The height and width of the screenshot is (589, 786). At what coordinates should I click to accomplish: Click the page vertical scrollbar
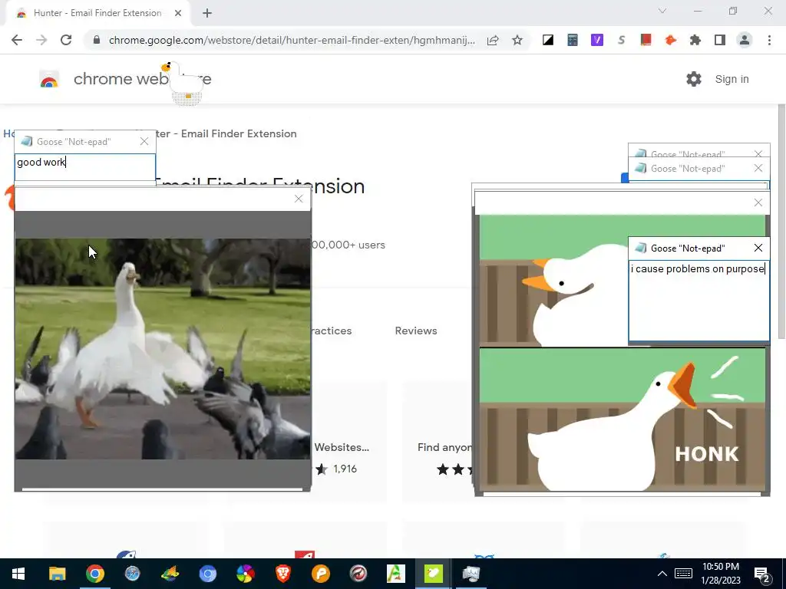point(781,222)
